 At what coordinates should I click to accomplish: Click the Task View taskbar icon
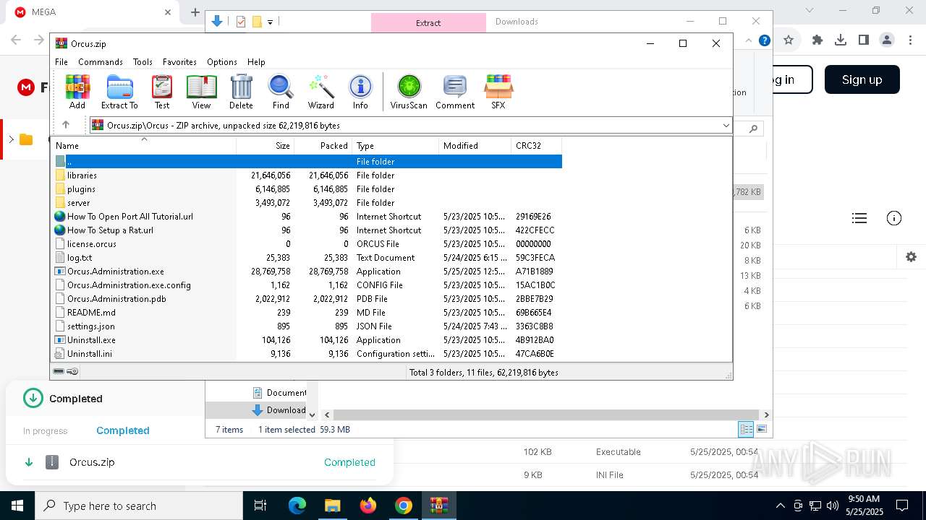260,506
